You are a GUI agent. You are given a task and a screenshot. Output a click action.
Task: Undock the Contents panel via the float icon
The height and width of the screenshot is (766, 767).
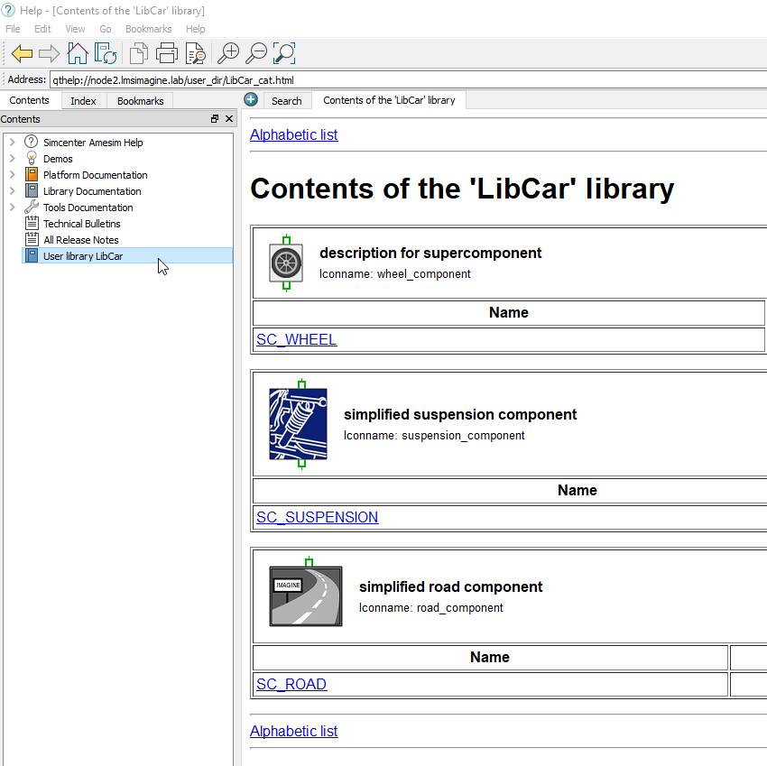214,118
